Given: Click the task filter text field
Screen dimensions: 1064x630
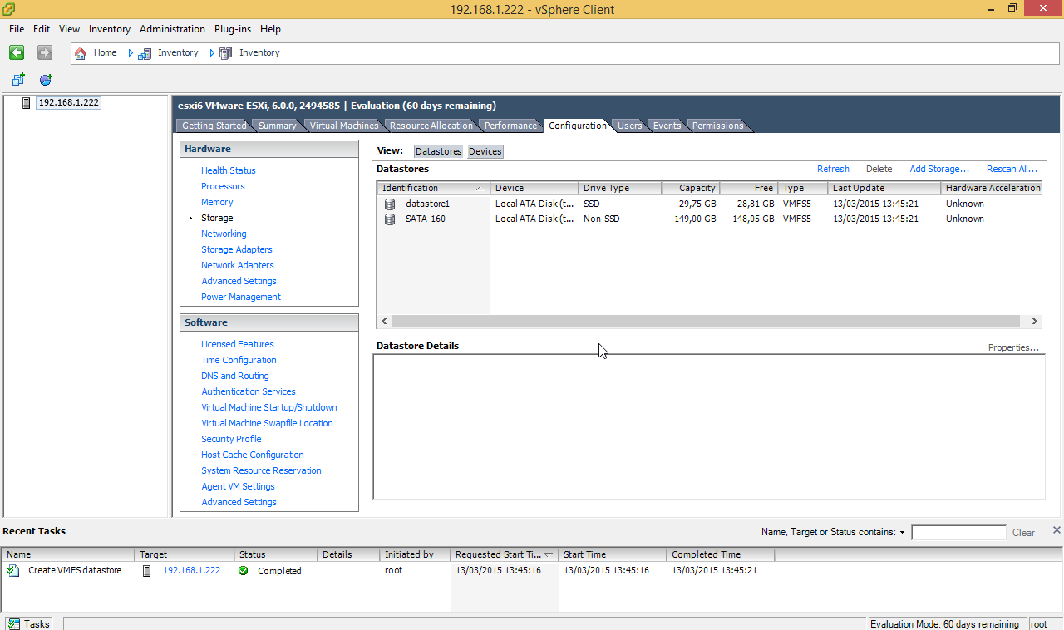Looking at the screenshot, I should pyautogui.click(x=958, y=533).
